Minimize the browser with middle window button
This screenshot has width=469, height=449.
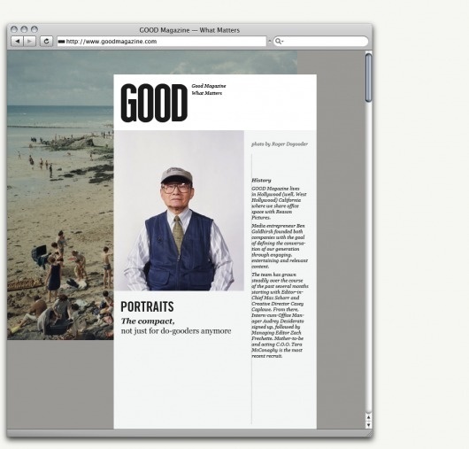coord(24,29)
